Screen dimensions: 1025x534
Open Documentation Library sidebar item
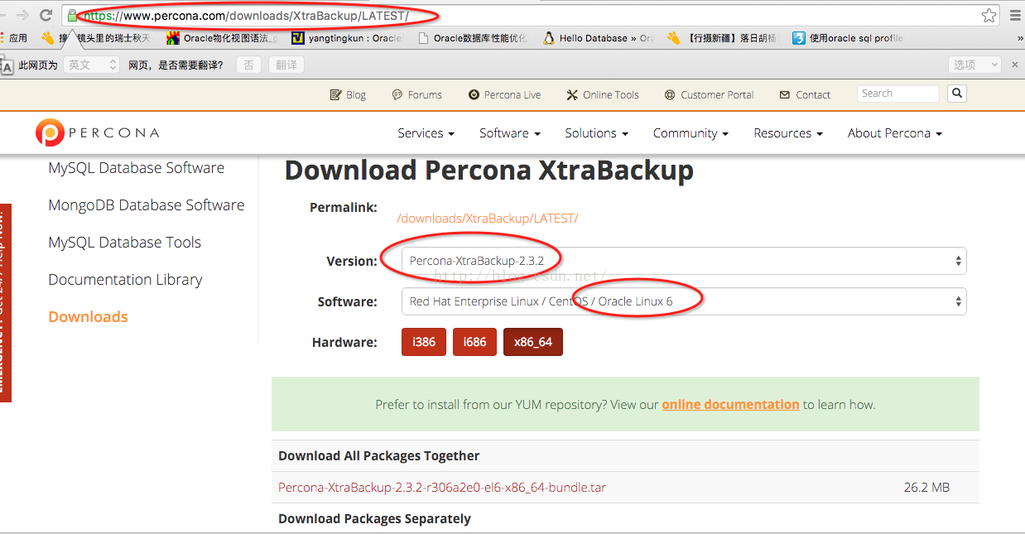tap(125, 280)
